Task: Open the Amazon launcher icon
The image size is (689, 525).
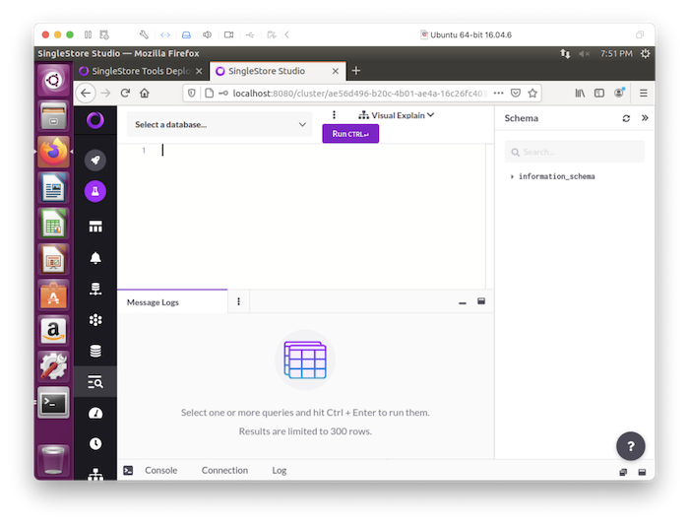Action: pos(53,331)
